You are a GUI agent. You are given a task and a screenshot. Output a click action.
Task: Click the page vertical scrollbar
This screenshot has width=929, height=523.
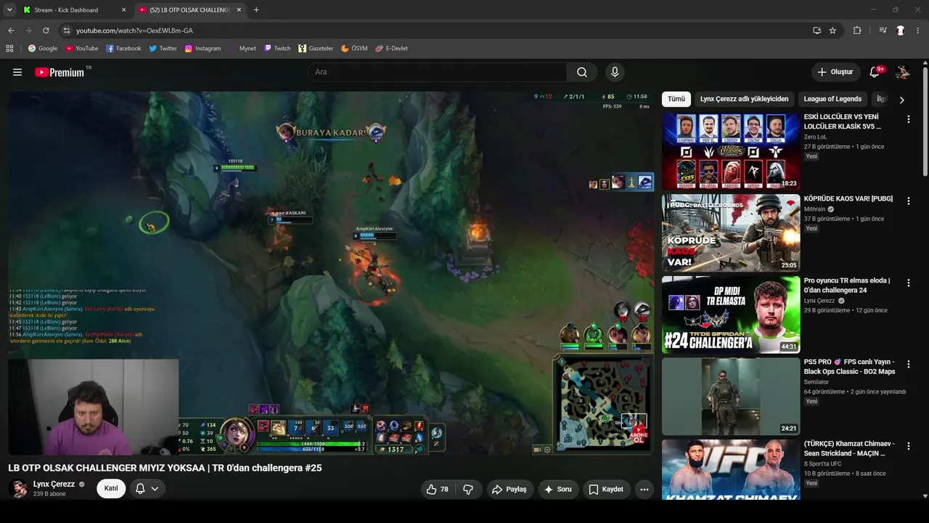925,121
